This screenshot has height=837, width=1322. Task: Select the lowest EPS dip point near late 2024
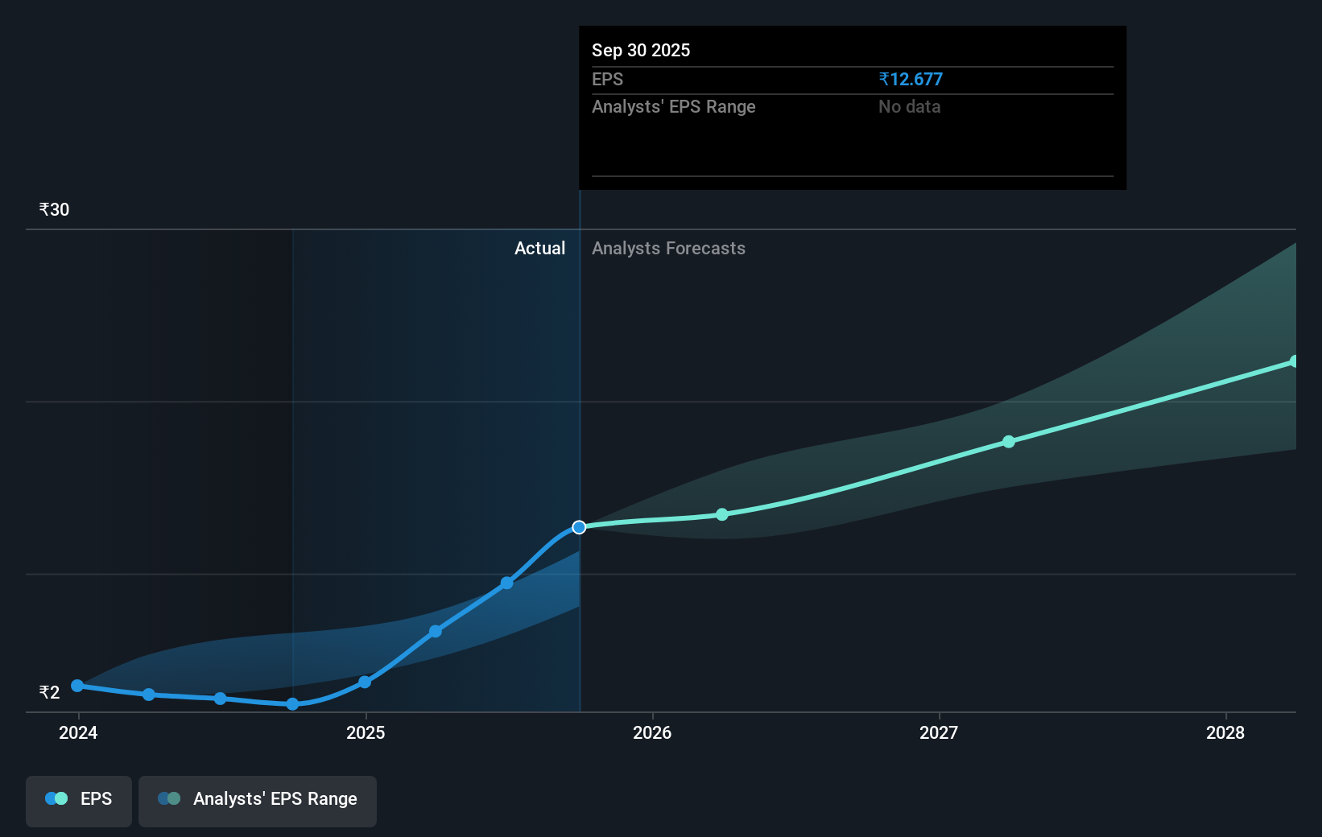tap(291, 705)
